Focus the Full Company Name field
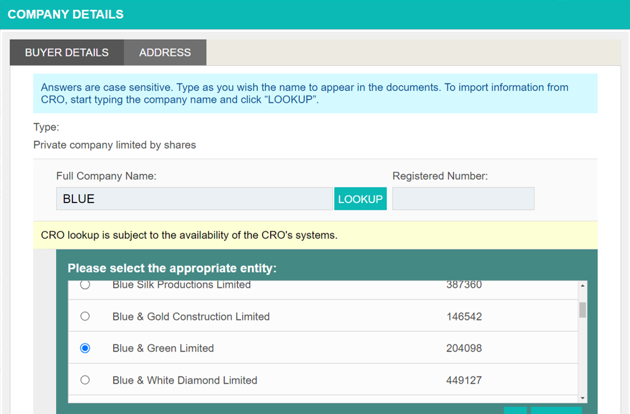 click(194, 199)
